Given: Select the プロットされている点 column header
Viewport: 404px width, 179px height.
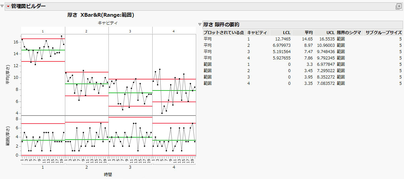Looking at the screenshot, I should (224, 32).
